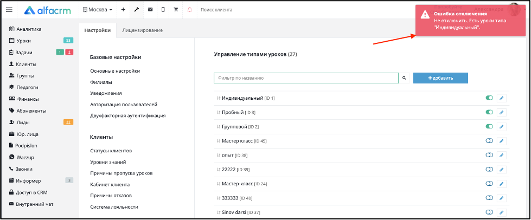Image resolution: width=531 pixels, height=220 pixels.
Task: Click the mobile phone icon in top bar
Action: coord(163,10)
